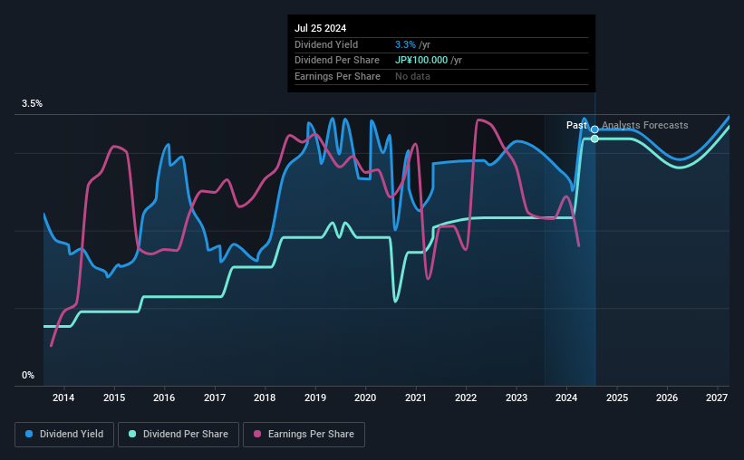Click the tooltip date 'Jul 25 2024'
This screenshot has width=744, height=460.
click(x=320, y=28)
